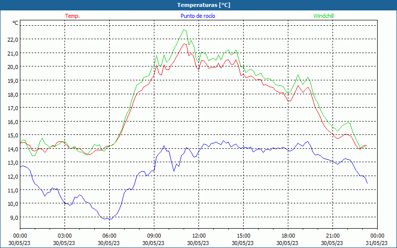The image size is (397, 248).
Task: Click the °C unit label on the axis
Action: [x=15, y=23]
